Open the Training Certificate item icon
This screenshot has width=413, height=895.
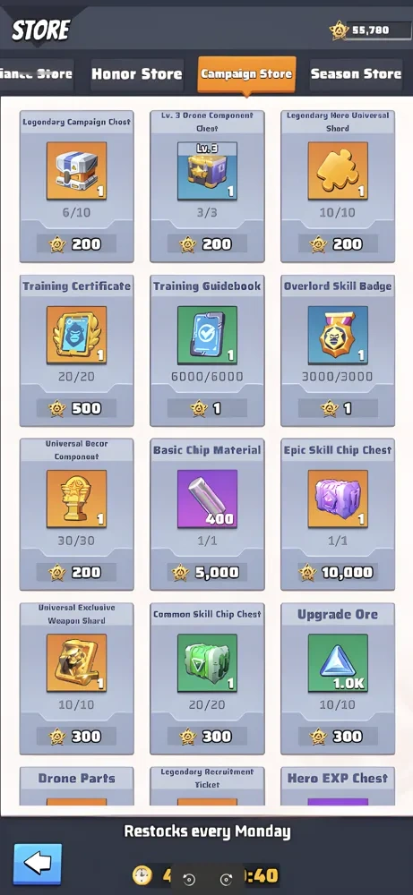coord(76,335)
